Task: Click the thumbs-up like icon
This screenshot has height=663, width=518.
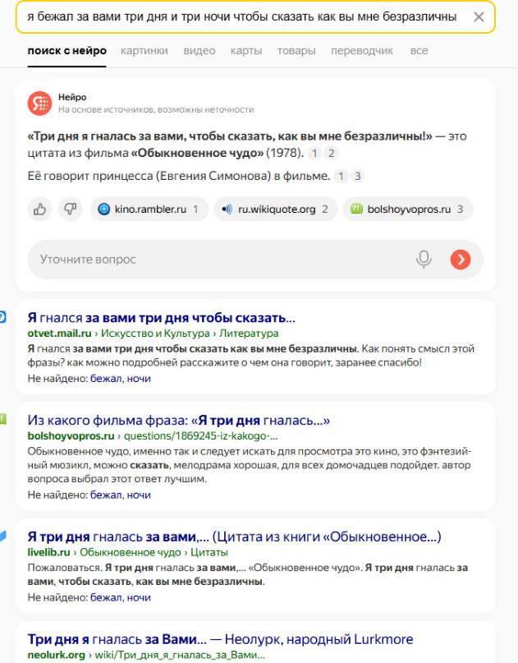Action: coord(39,209)
